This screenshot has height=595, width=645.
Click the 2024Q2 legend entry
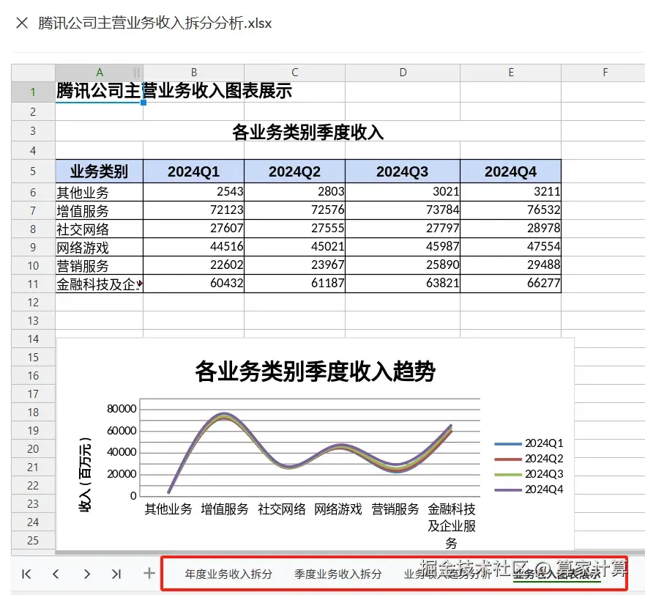pos(529,459)
